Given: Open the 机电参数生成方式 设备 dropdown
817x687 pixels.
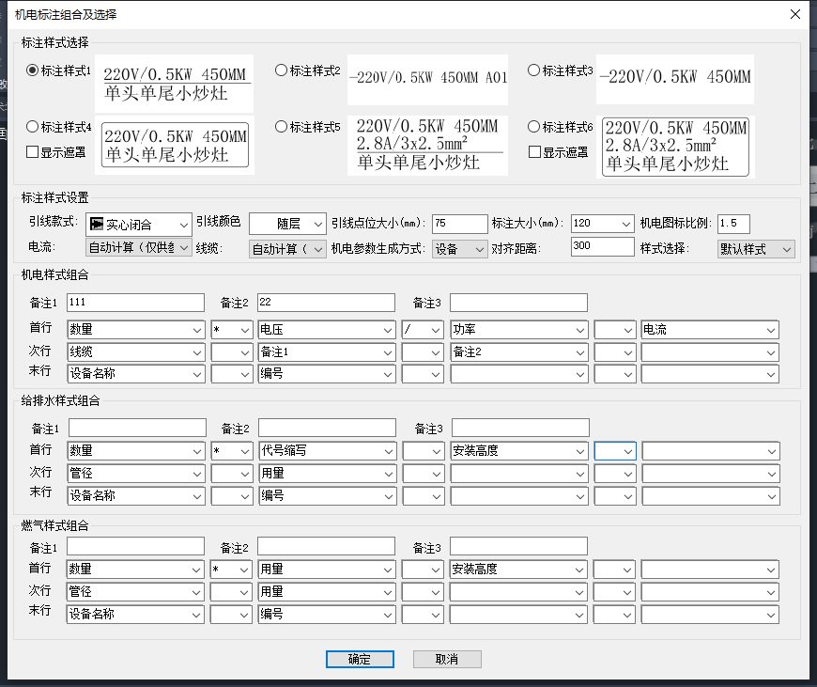Looking at the screenshot, I should pos(459,249).
